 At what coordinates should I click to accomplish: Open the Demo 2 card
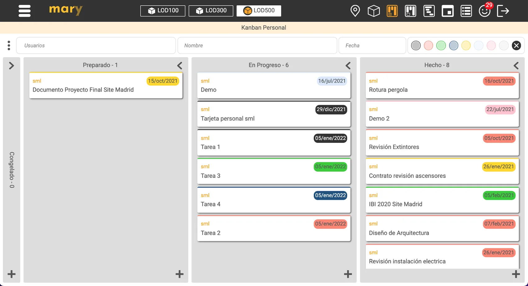442,114
